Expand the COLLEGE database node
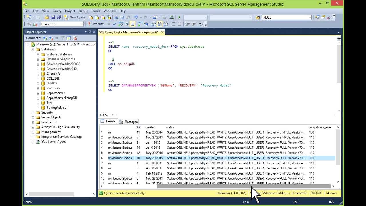 [38, 78]
